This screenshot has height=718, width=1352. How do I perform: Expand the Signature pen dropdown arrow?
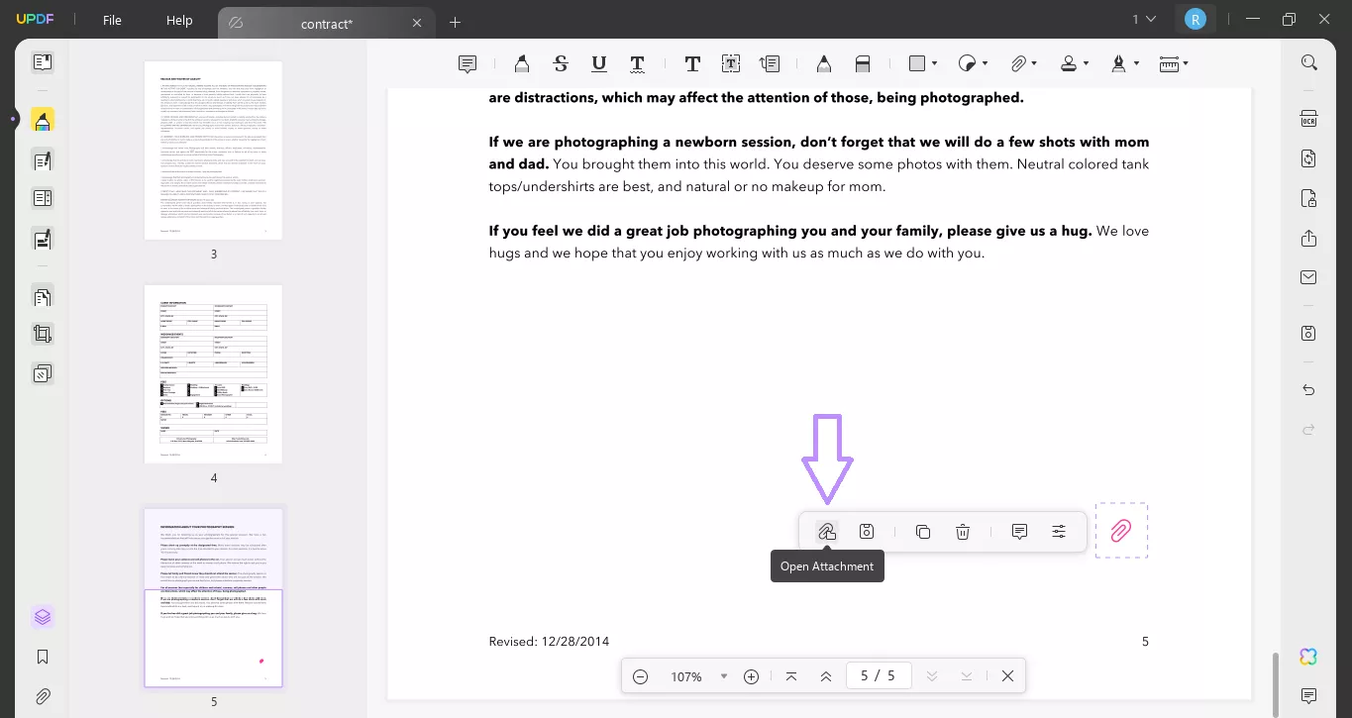click(x=1136, y=64)
